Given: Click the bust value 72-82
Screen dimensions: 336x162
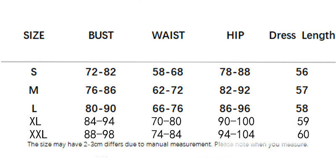Looking at the screenshot, I should 101,72.
